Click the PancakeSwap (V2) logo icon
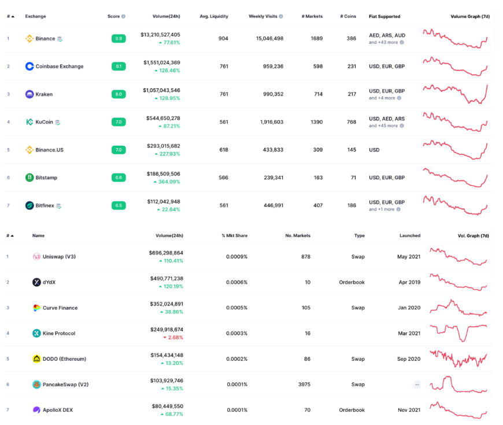This screenshot has width=503, height=425. (36, 385)
